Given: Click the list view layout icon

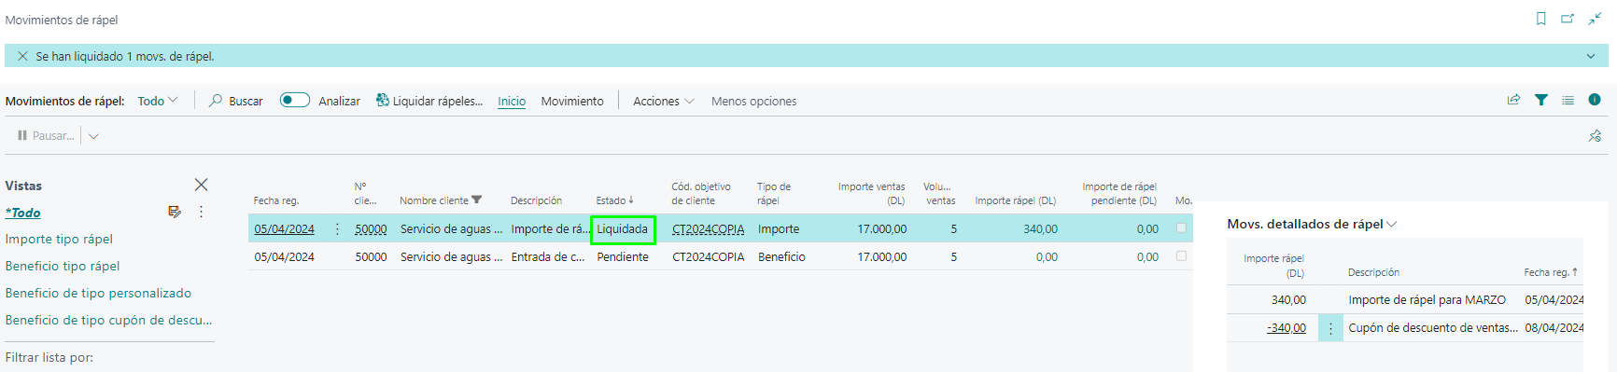Looking at the screenshot, I should coord(1568,100).
